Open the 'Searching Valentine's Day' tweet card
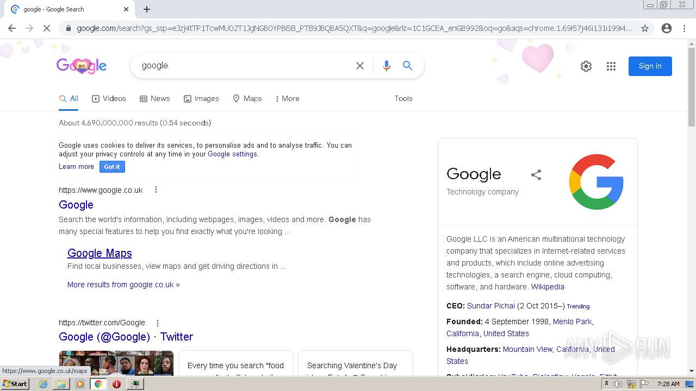 click(x=356, y=363)
